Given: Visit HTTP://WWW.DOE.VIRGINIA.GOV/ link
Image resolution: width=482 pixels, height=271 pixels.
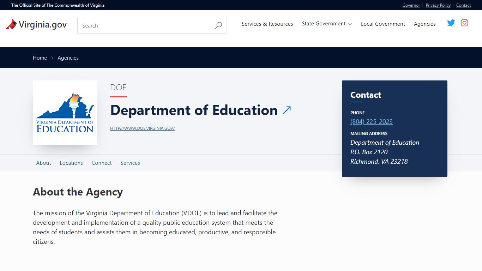Looking at the screenshot, I should pos(142,128).
